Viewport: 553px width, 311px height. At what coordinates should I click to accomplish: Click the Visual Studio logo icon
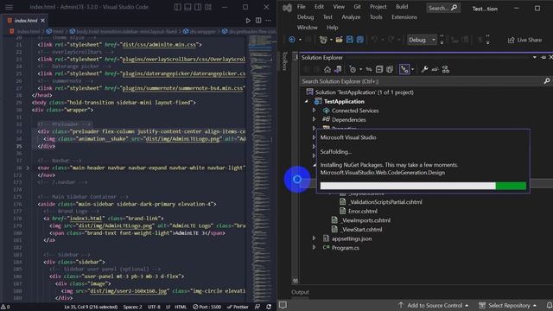coord(287,8)
